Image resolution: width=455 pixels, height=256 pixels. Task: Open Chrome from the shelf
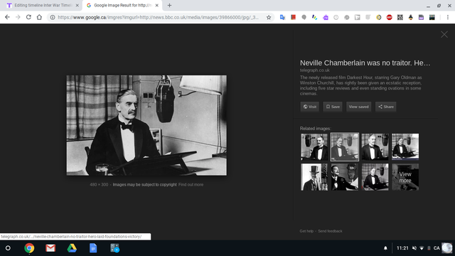(x=29, y=248)
